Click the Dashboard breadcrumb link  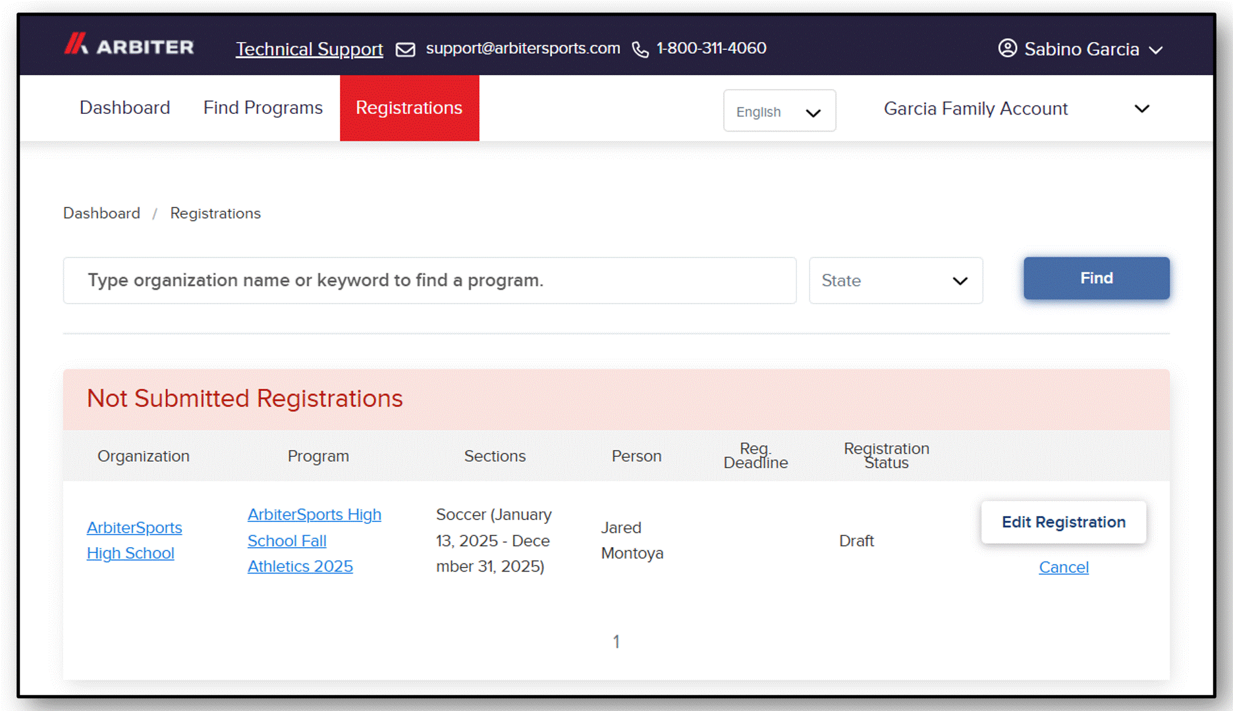tap(101, 213)
